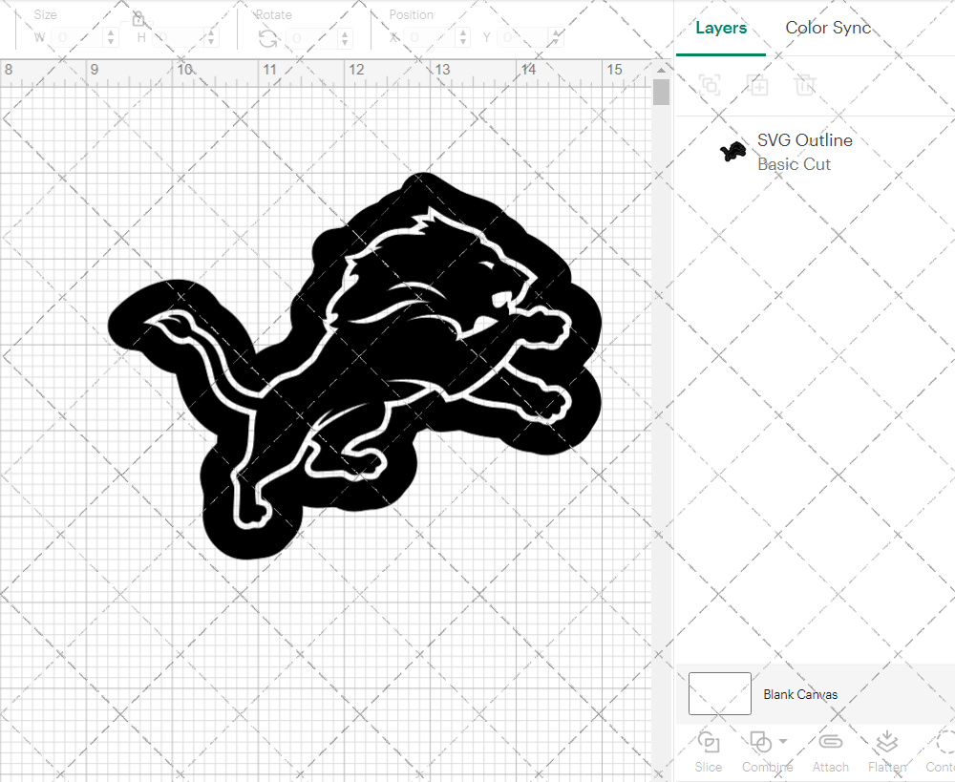The width and height of the screenshot is (955, 782).
Task: Click the Group layers icon
Action: [710, 85]
